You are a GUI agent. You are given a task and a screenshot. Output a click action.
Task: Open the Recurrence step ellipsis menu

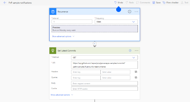pyautogui.click(x=136, y=12)
